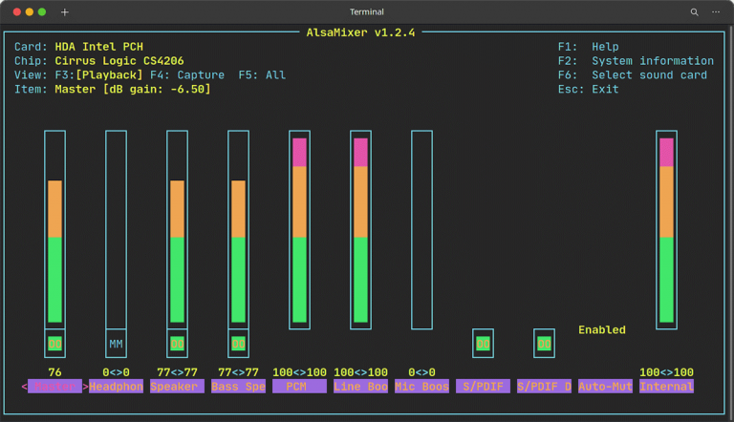Click the Master dB gain item text
Viewport: 734px width, 422px height.
pyautogui.click(x=133, y=89)
